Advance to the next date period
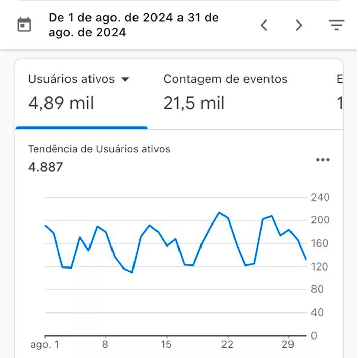The width and height of the screenshot is (358, 358). [x=299, y=25]
